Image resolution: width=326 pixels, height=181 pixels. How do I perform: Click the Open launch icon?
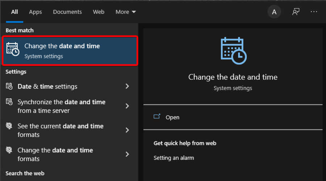[157, 116]
